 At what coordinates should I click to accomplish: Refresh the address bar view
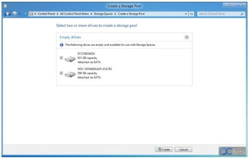click(x=191, y=14)
